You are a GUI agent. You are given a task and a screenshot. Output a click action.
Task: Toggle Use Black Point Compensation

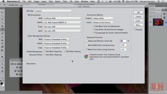coord(94,26)
